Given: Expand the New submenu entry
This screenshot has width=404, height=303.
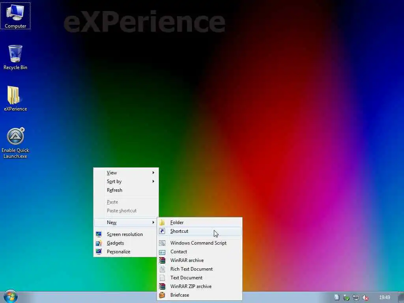Looking at the screenshot, I should 126,223.
